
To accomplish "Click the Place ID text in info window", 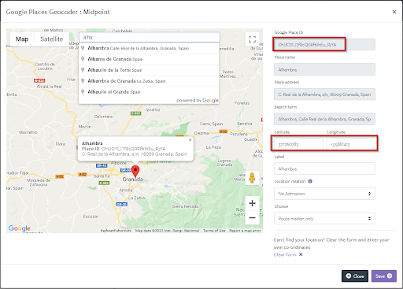I will 124,149.
